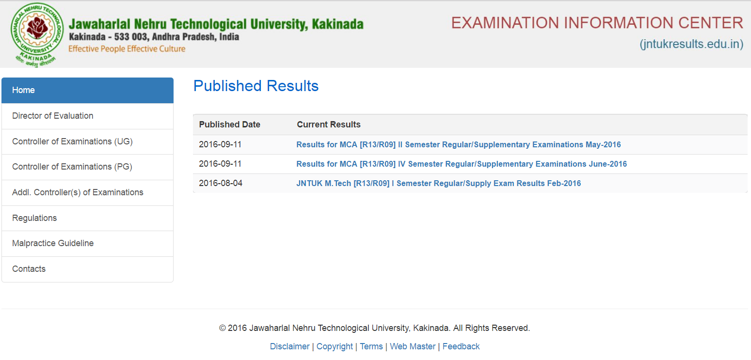Open MCA II Semester May-2016 results
Viewport: 751px width, 360px height.
pos(459,144)
